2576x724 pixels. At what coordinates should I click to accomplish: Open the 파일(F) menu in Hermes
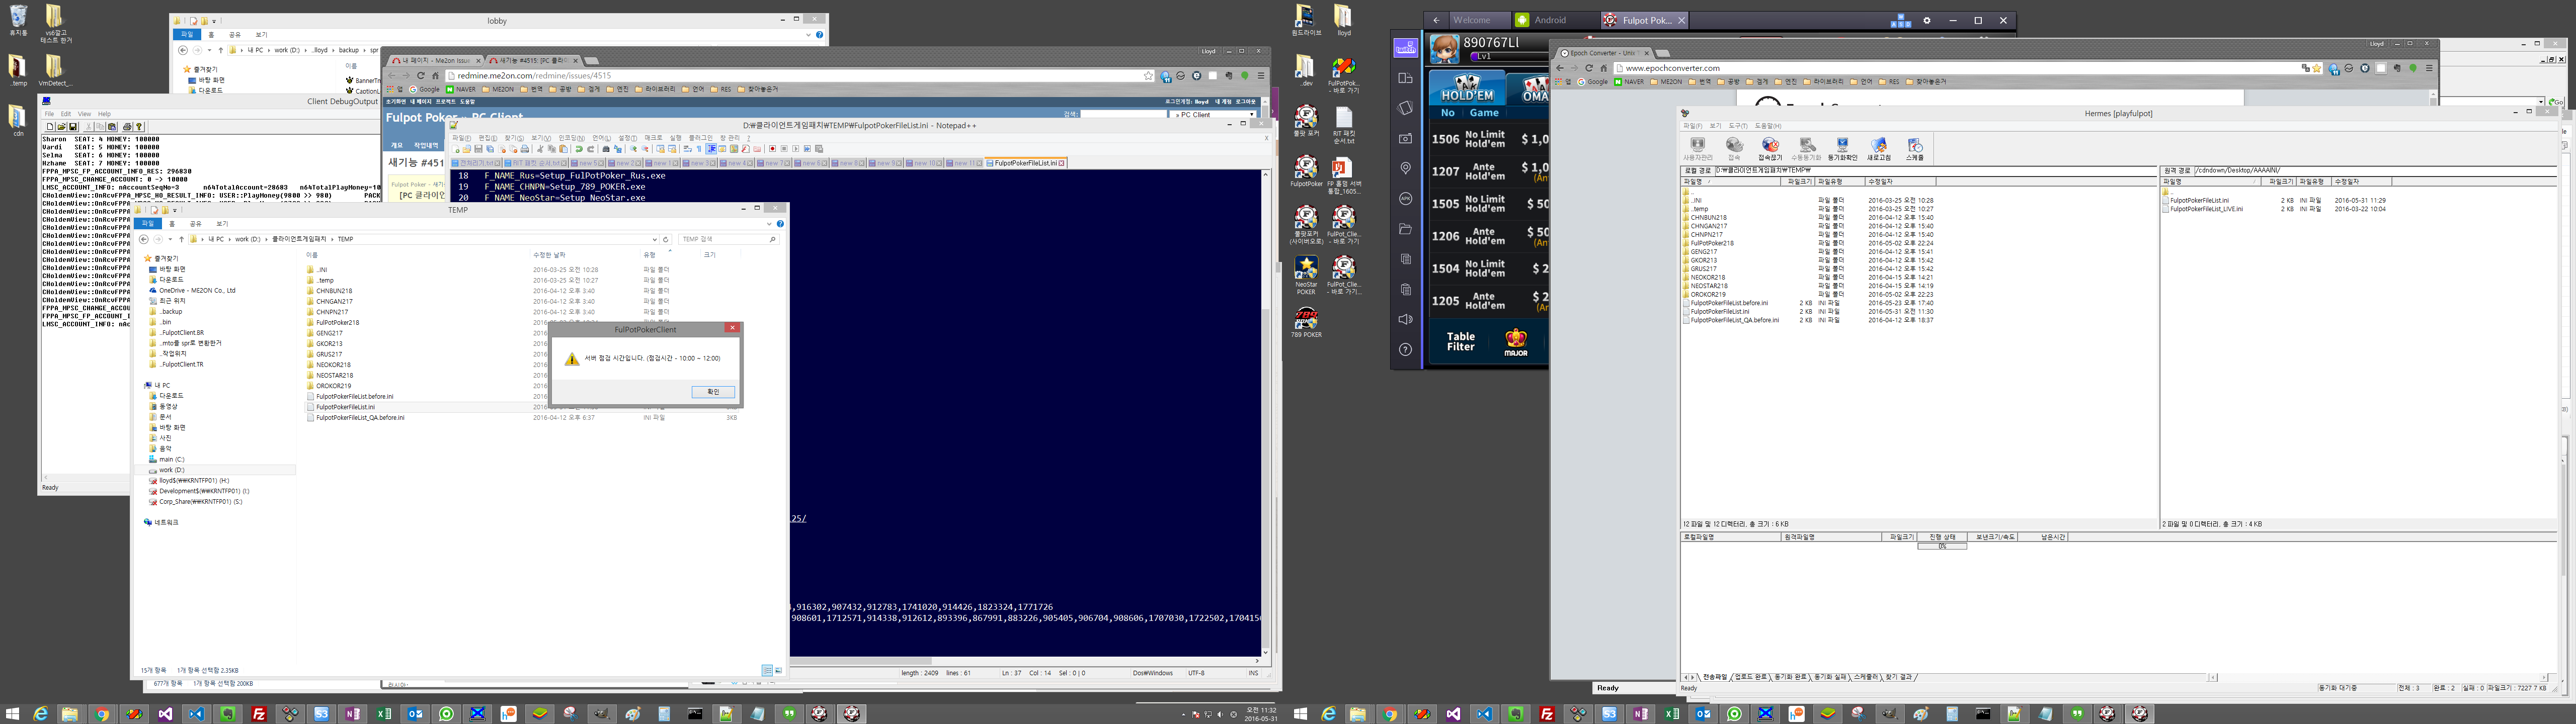coord(1692,126)
